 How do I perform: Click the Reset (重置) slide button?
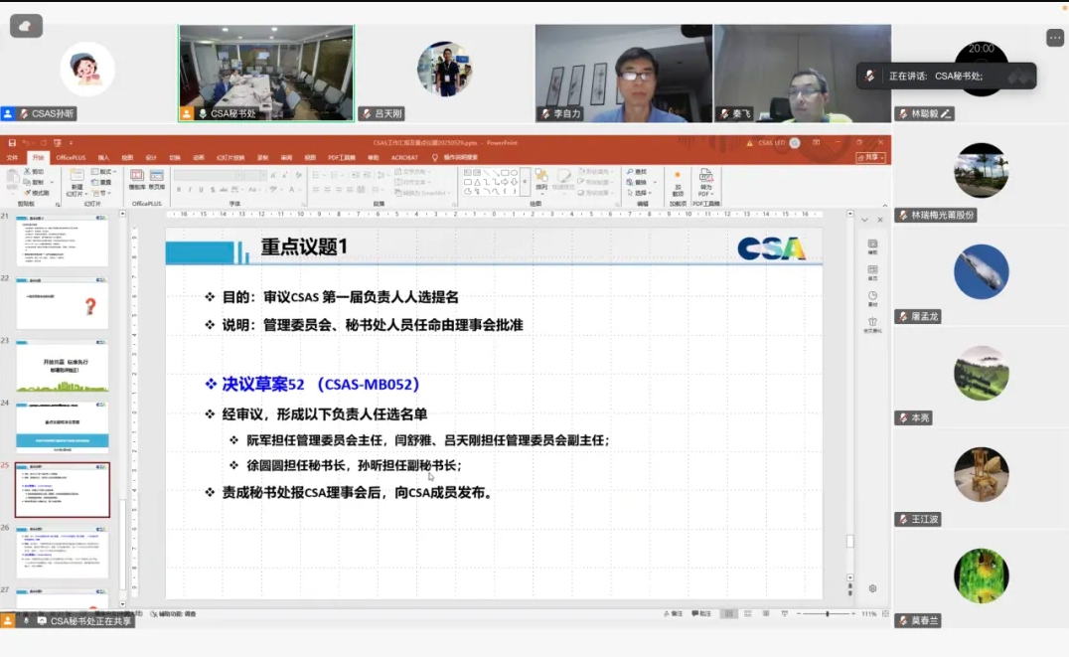click(102, 182)
